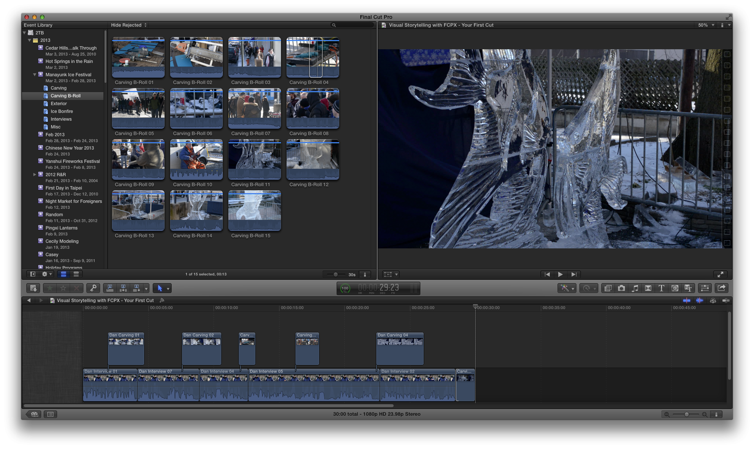
Task: Open the Themes browser
Action: point(688,288)
